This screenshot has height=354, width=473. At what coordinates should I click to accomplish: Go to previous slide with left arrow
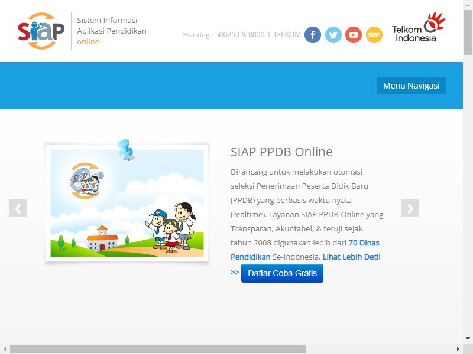18,208
